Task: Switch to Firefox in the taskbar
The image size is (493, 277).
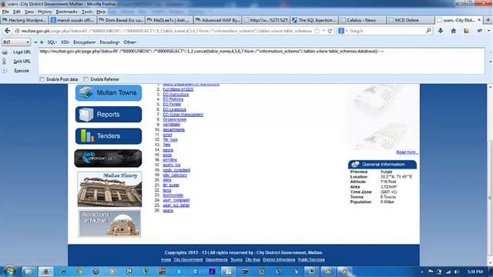Action: click(46, 272)
